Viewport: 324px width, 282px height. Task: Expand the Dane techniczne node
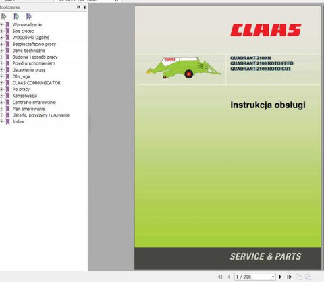[1, 51]
